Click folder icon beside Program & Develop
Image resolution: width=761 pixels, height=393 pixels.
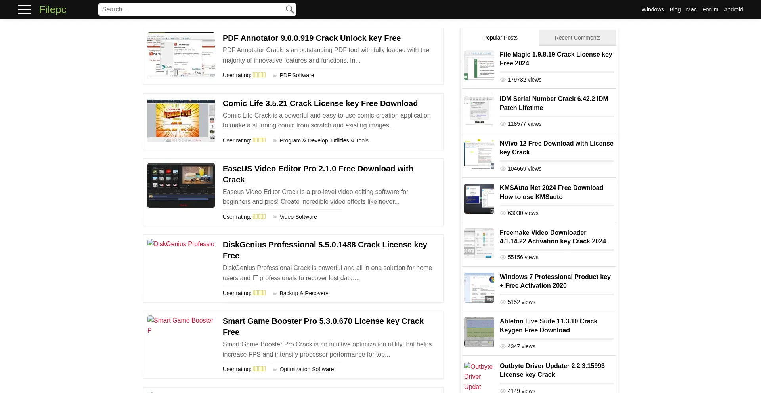tap(275, 140)
